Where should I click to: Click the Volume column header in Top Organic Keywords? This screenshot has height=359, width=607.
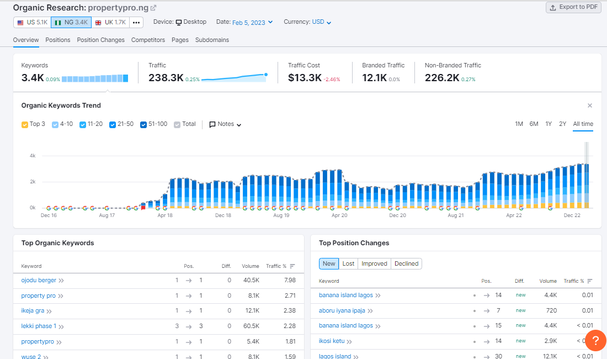251,266
